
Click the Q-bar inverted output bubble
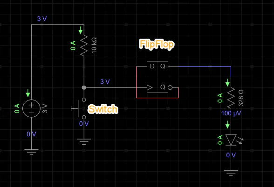pyautogui.click(x=170, y=87)
